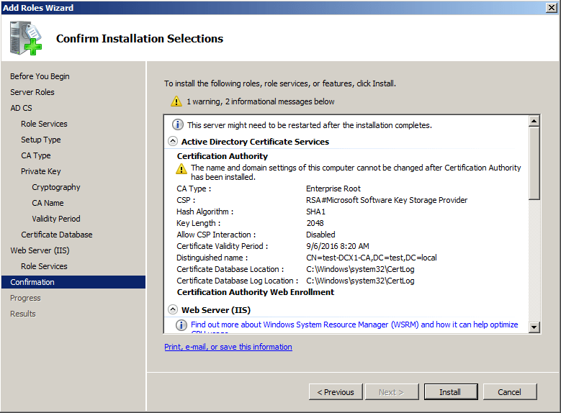
Task: Select the Certificate Database step
Action: pos(57,235)
